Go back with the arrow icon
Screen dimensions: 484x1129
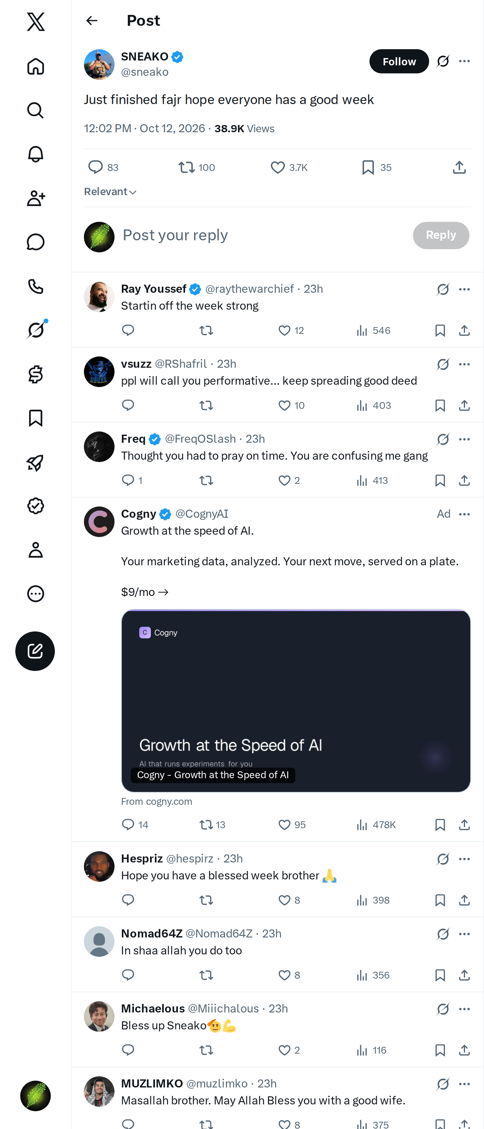point(92,21)
